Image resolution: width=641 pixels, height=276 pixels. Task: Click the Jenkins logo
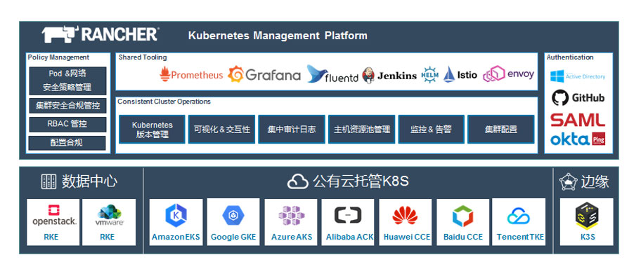tap(389, 76)
